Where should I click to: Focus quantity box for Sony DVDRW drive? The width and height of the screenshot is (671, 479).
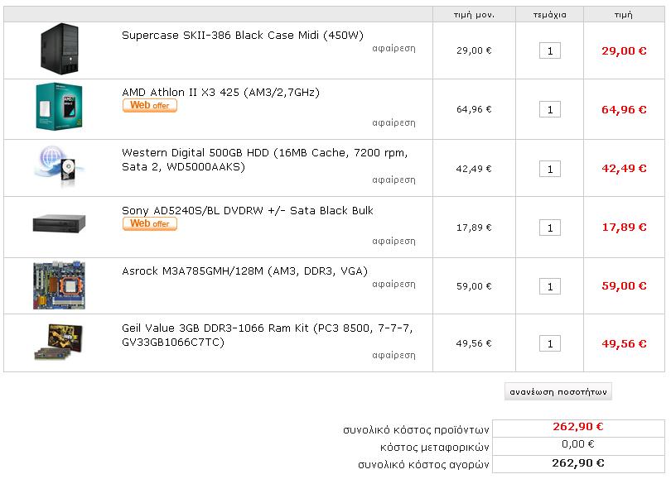(x=549, y=228)
